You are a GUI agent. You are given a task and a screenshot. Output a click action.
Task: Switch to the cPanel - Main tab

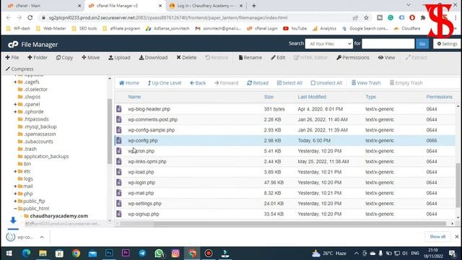(x=44, y=6)
